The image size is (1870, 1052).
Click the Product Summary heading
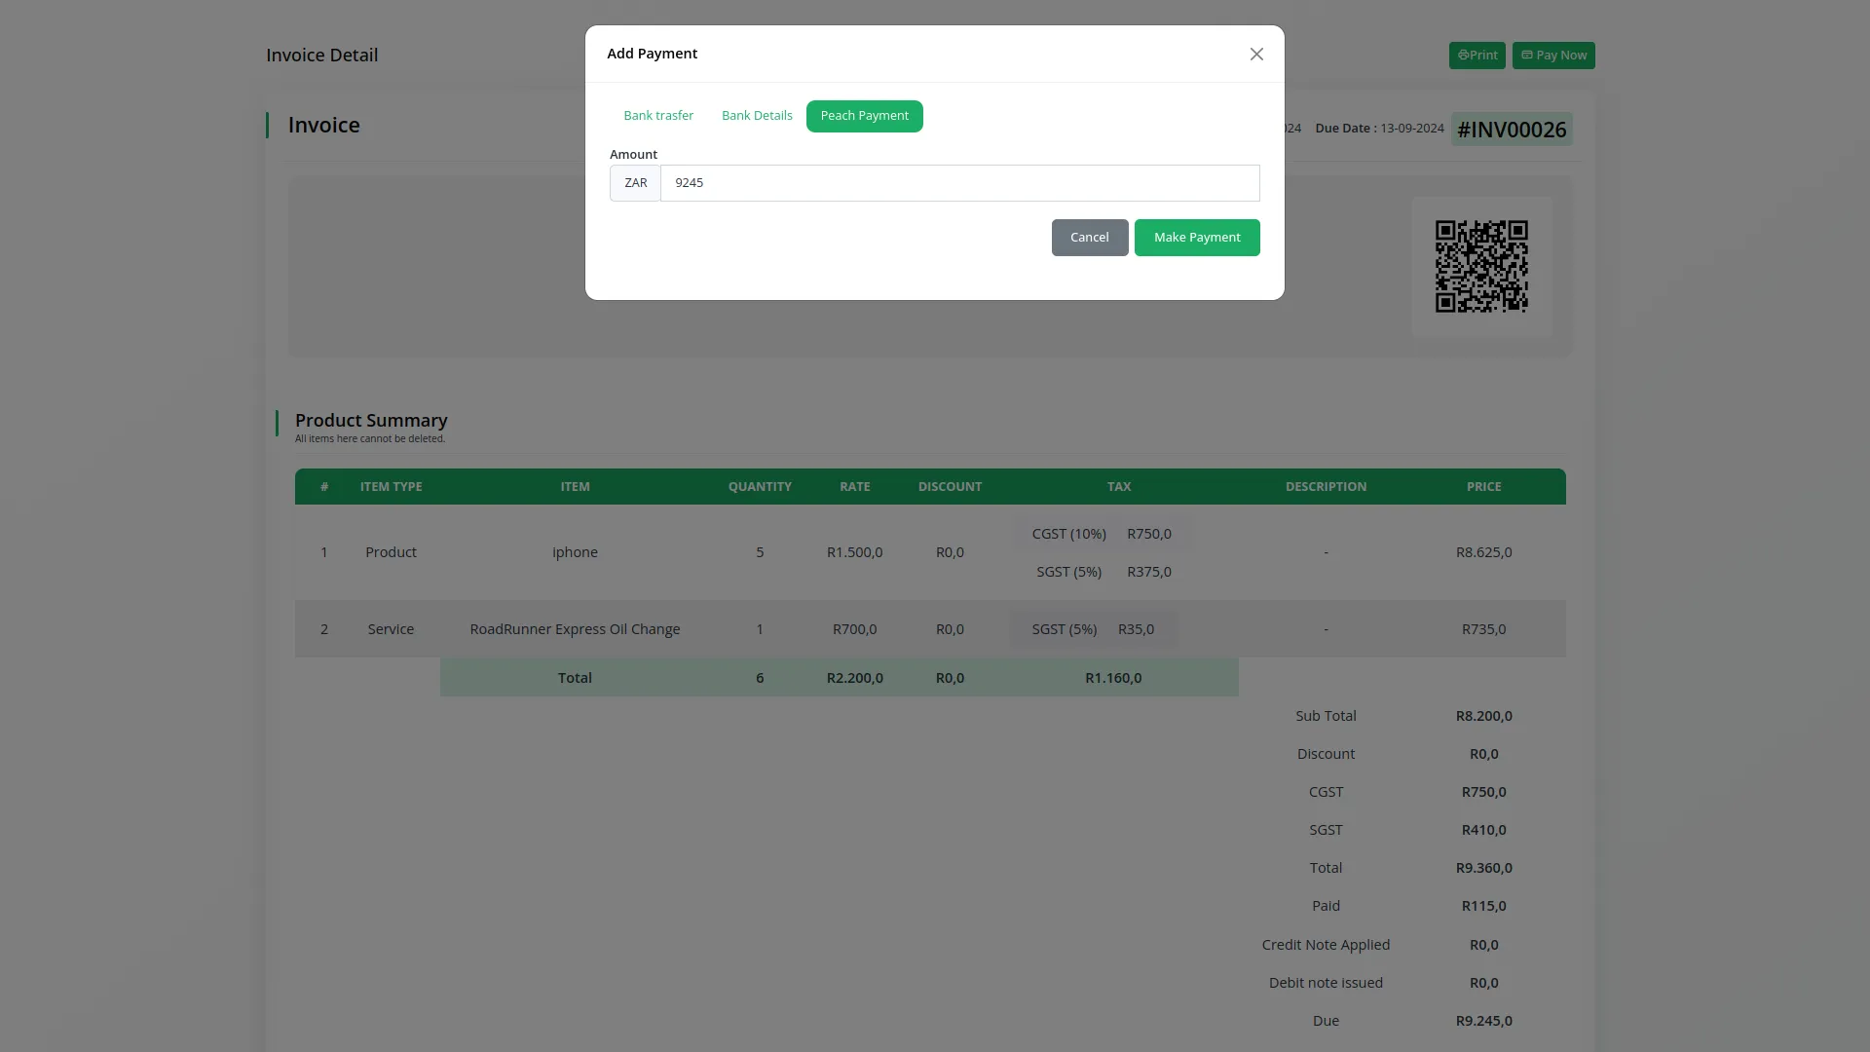(370, 420)
